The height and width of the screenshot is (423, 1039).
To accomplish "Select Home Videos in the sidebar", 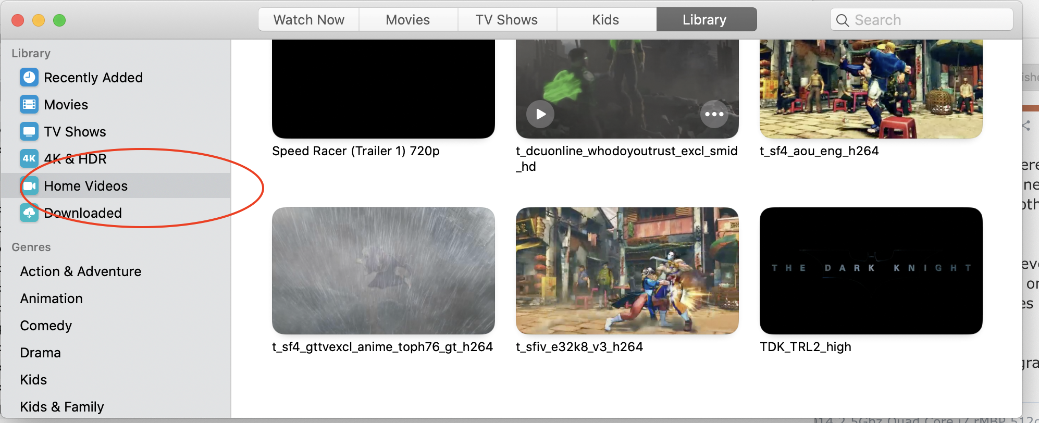I will (116, 186).
